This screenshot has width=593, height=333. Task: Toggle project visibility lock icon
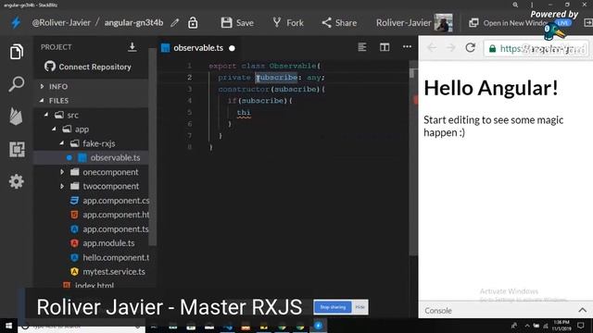[x=193, y=22]
